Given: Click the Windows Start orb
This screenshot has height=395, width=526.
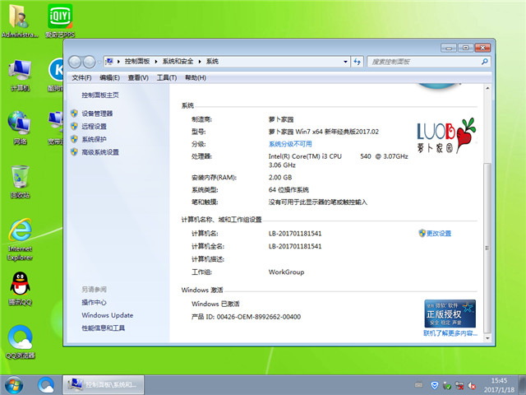Looking at the screenshot, I should click(14, 383).
